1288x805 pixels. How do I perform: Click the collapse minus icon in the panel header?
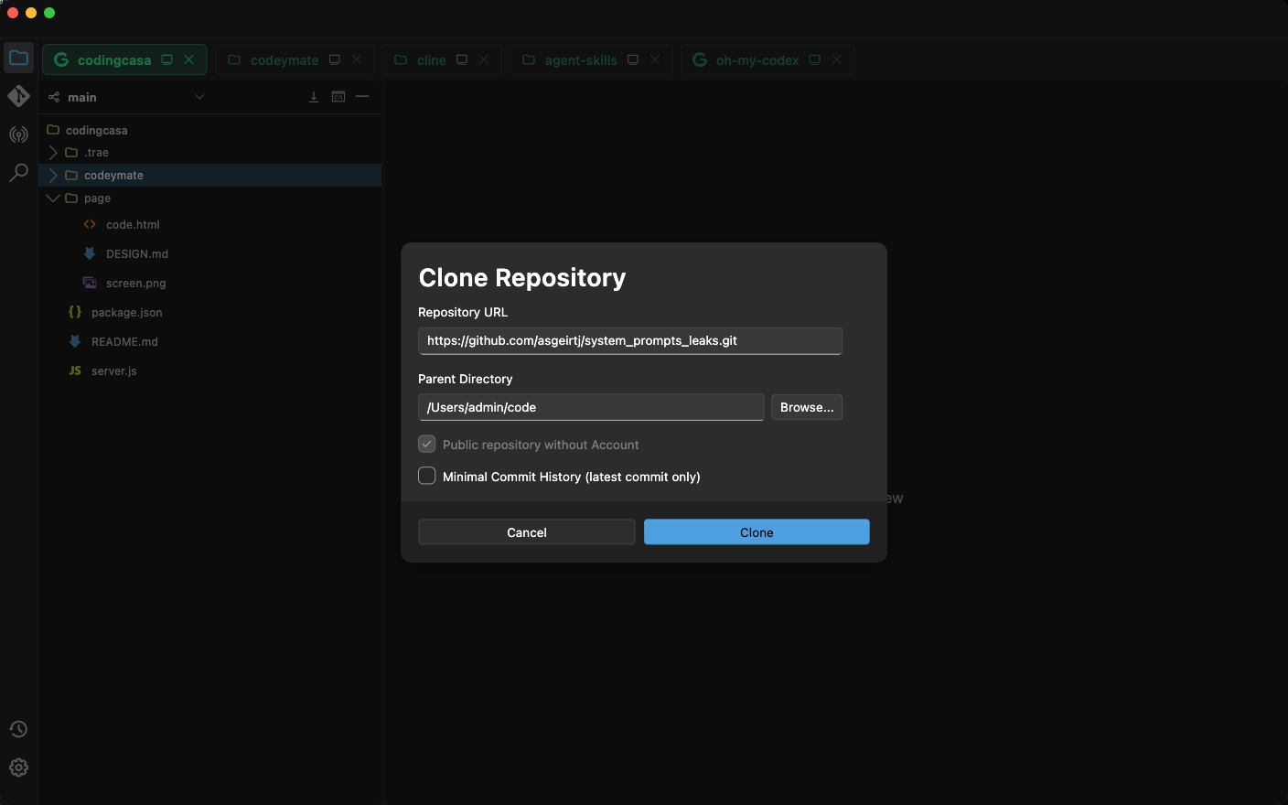[362, 96]
